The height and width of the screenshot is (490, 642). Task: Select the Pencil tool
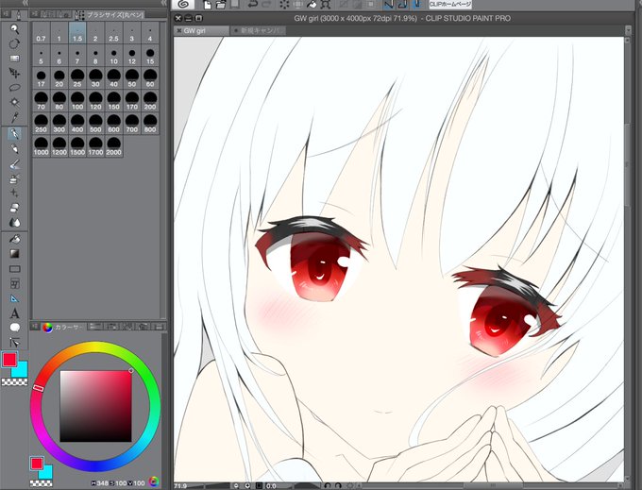[x=15, y=149]
